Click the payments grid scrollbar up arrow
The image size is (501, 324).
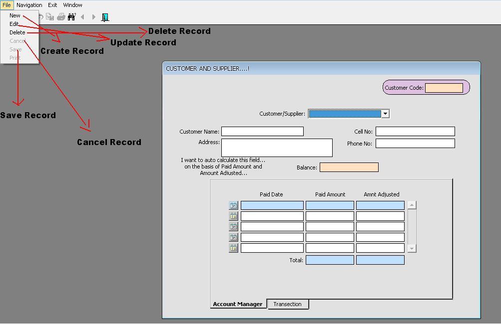[x=412, y=205]
